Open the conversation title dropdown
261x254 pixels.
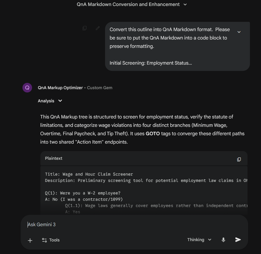point(185,4)
